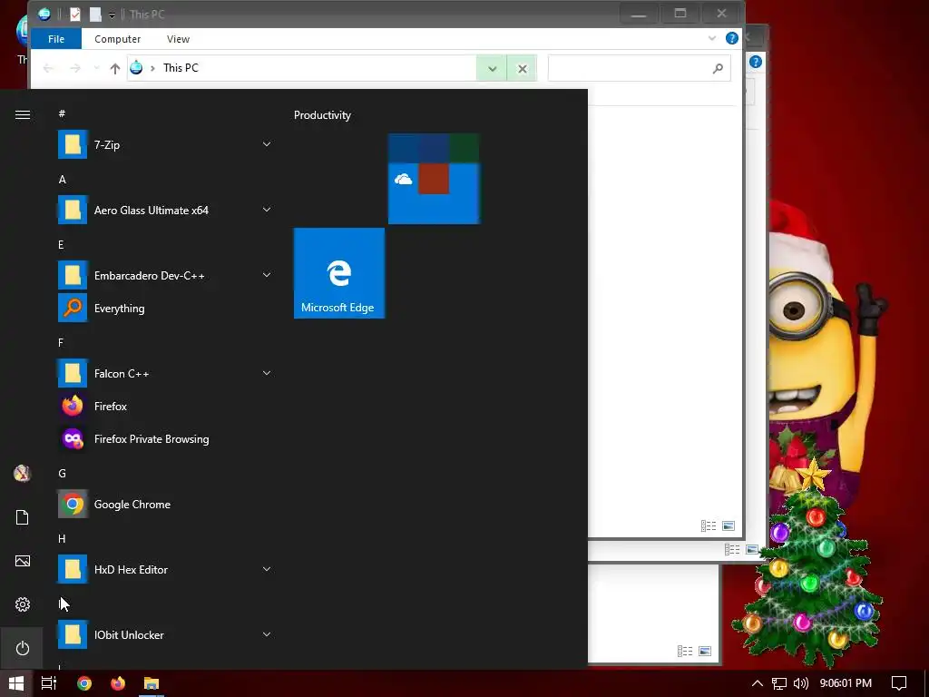The height and width of the screenshot is (697, 929).
Task: Expand the IObit Unlocker folder
Action: (267, 634)
